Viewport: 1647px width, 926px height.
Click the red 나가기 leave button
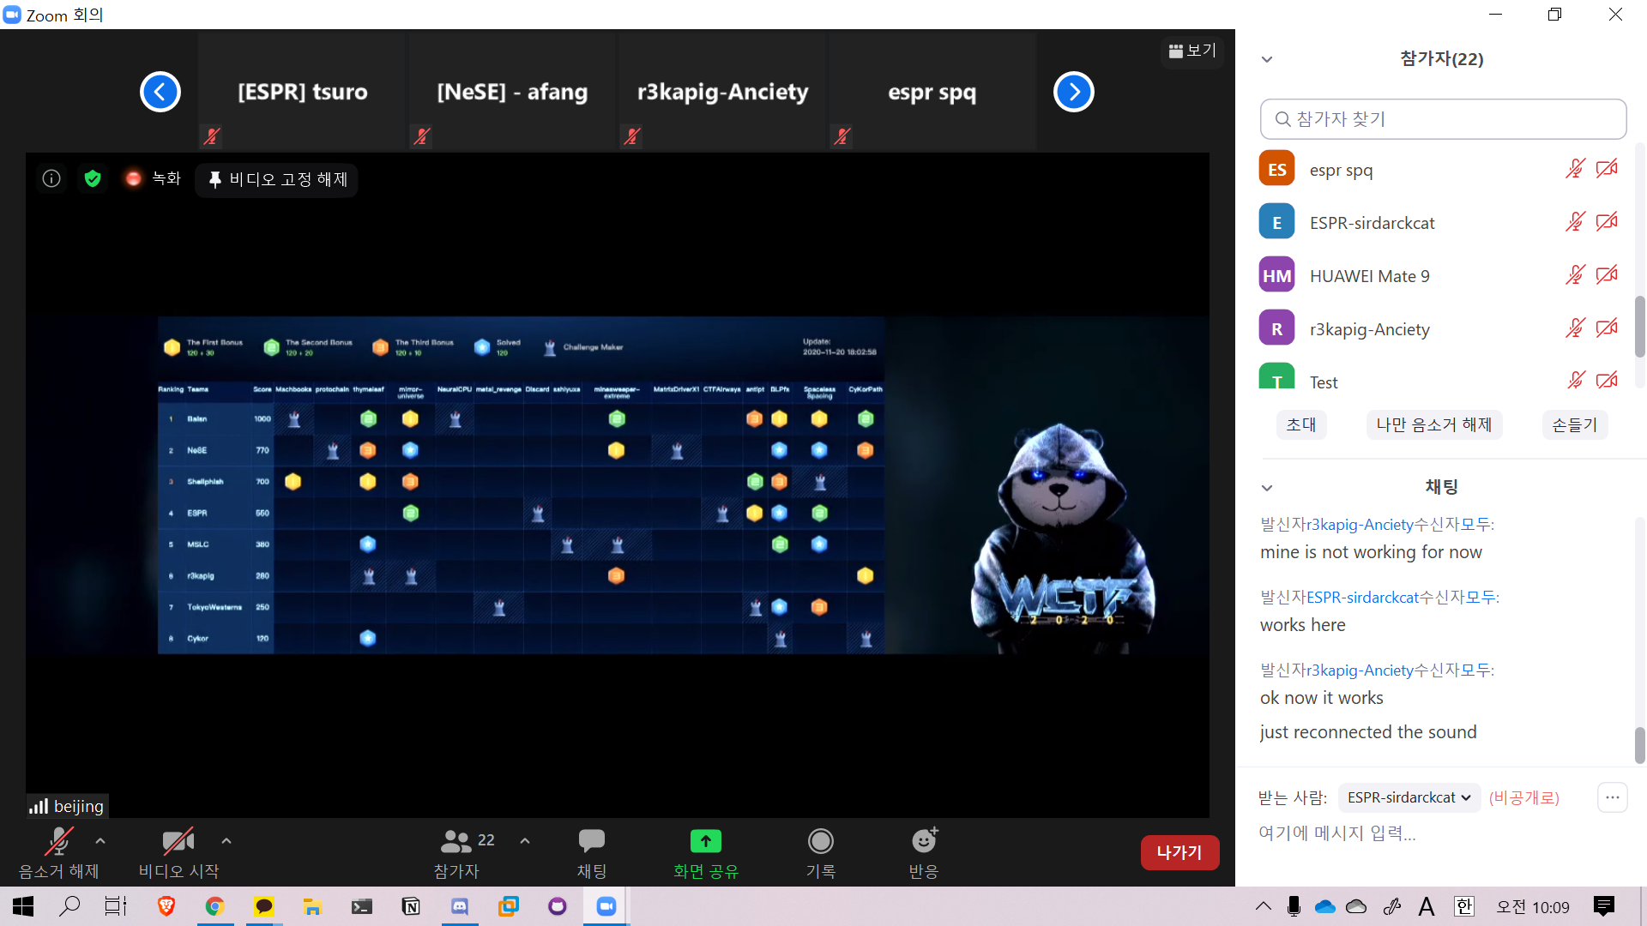pyautogui.click(x=1179, y=852)
